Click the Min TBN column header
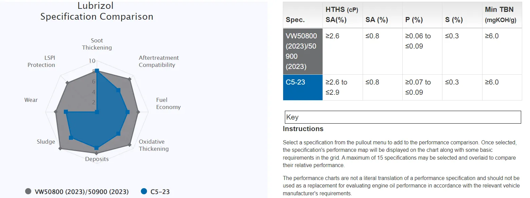This screenshot has height=198, width=530. 502,15
